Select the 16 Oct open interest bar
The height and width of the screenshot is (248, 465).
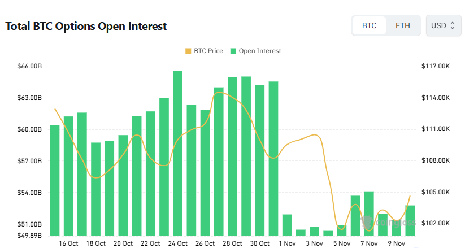point(68,175)
